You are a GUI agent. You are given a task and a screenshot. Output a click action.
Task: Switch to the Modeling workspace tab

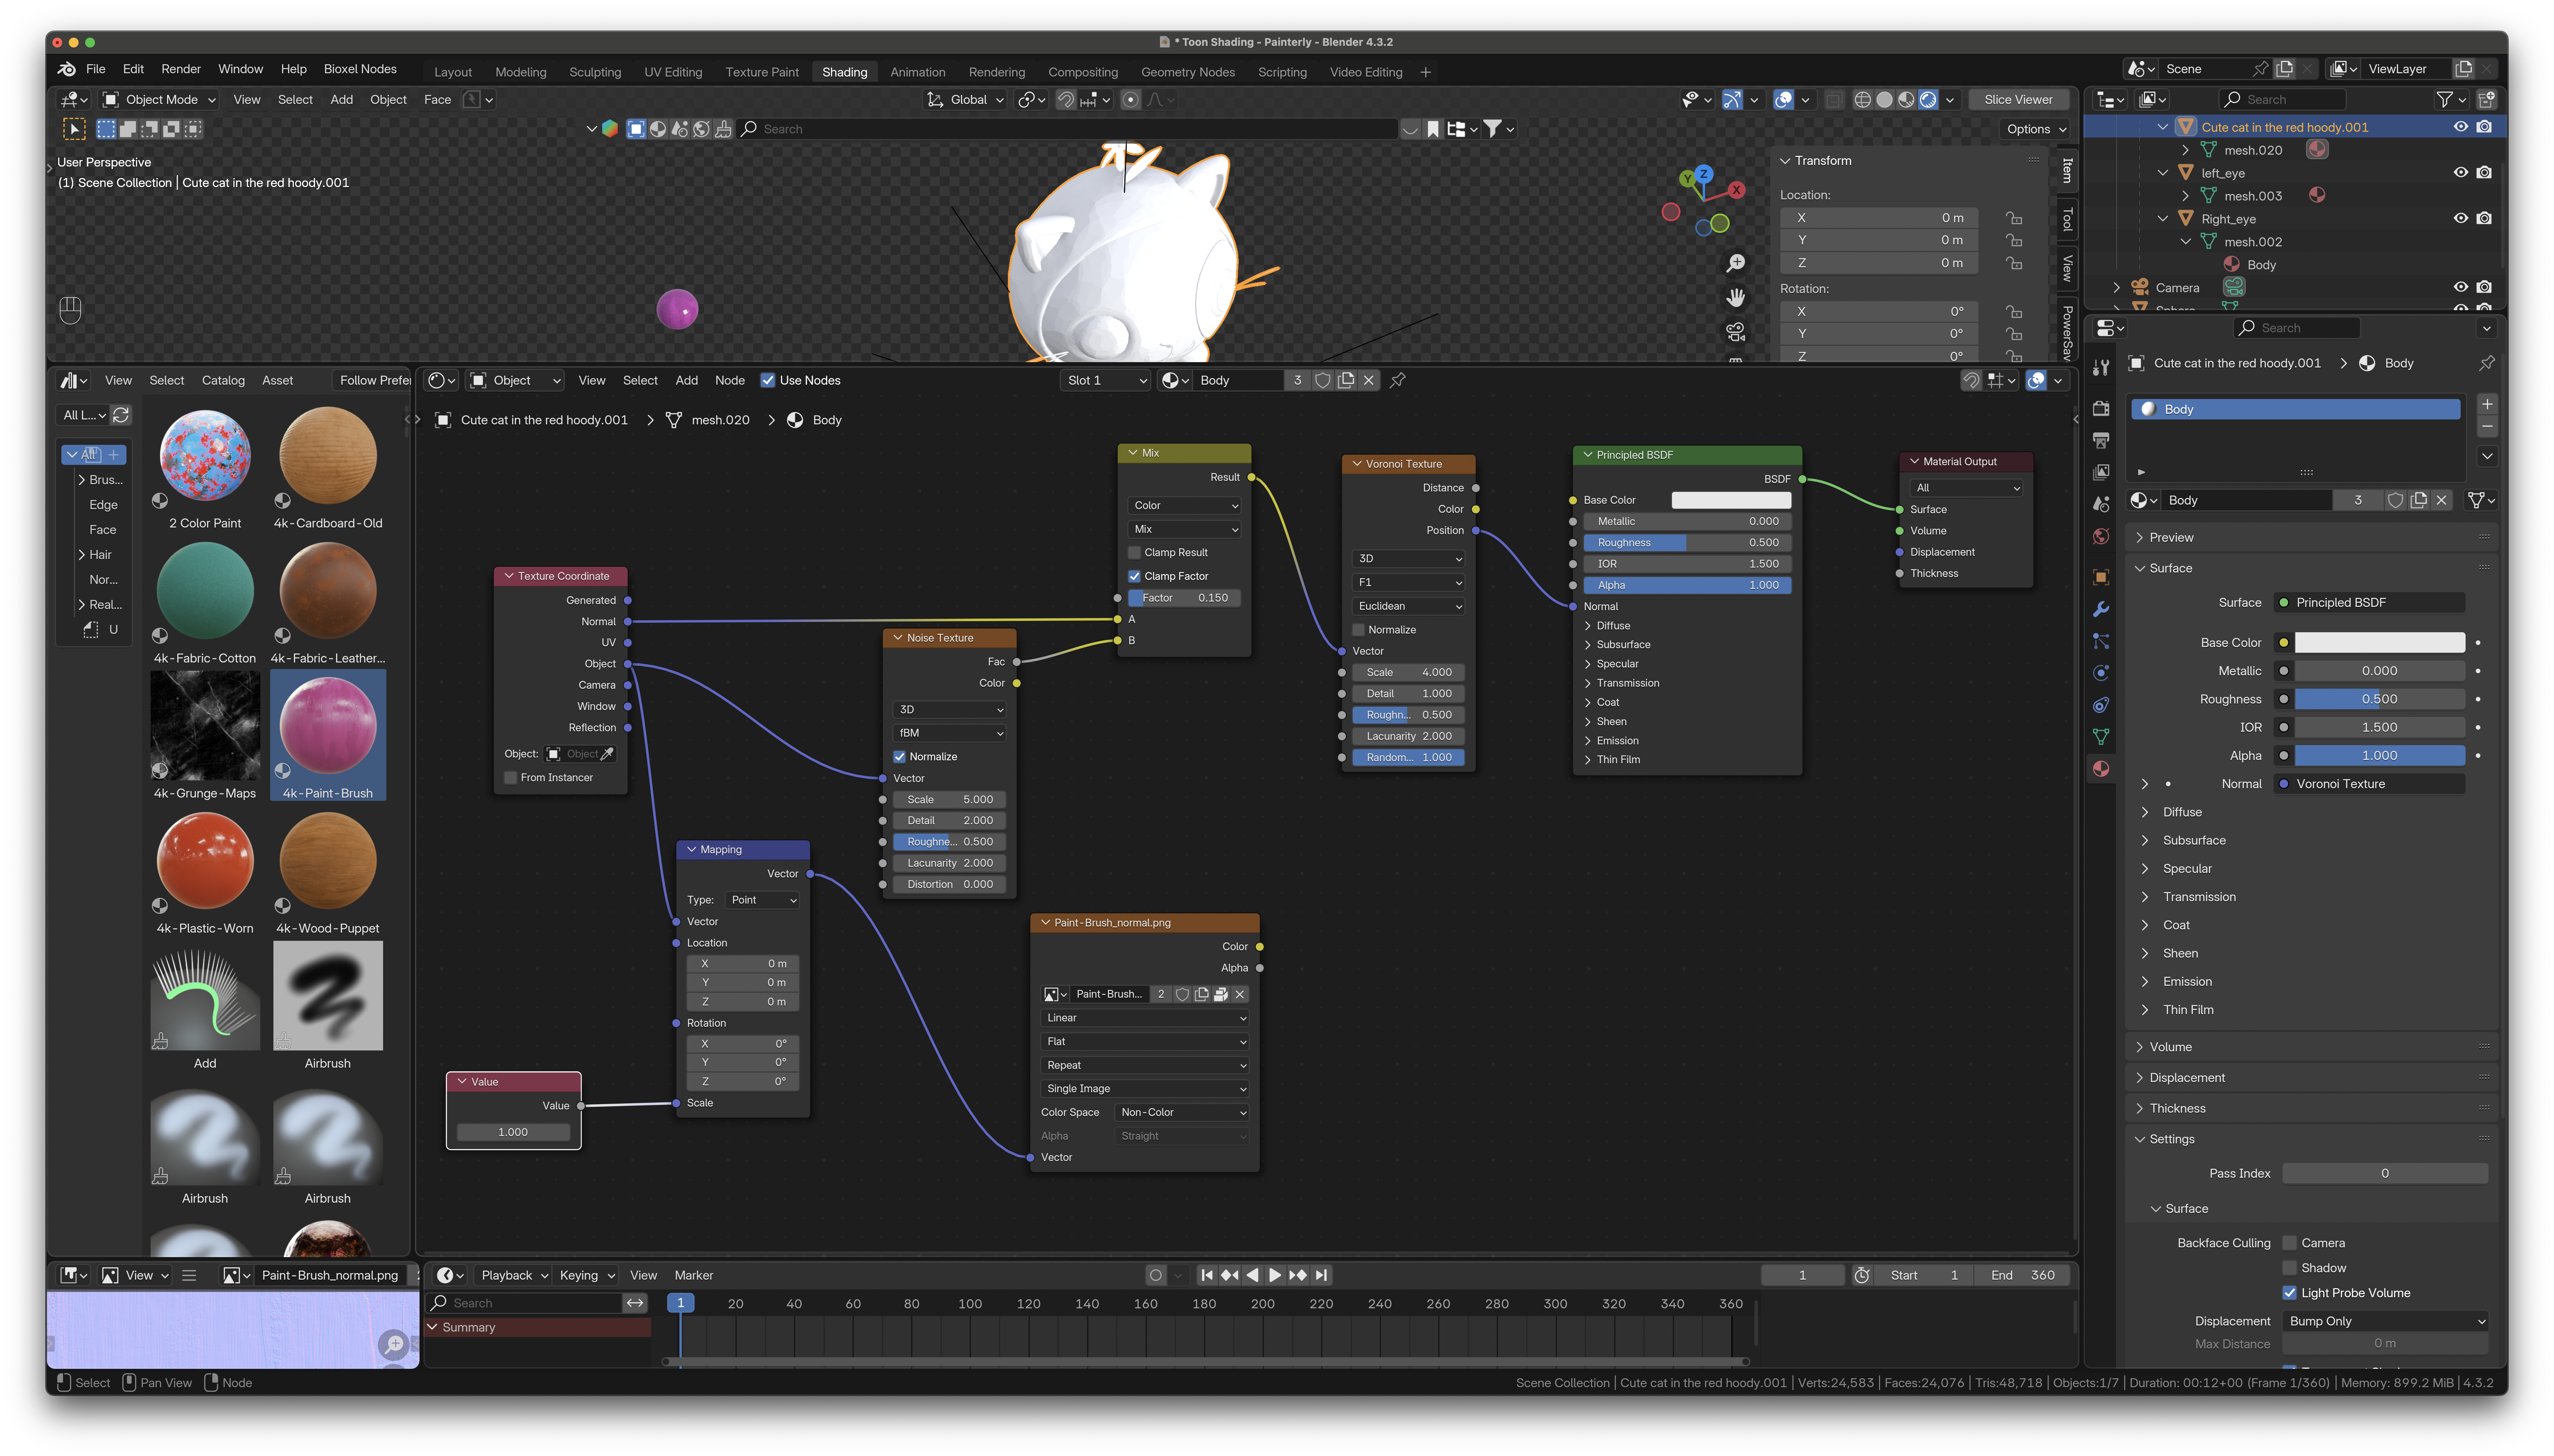tap(521, 72)
